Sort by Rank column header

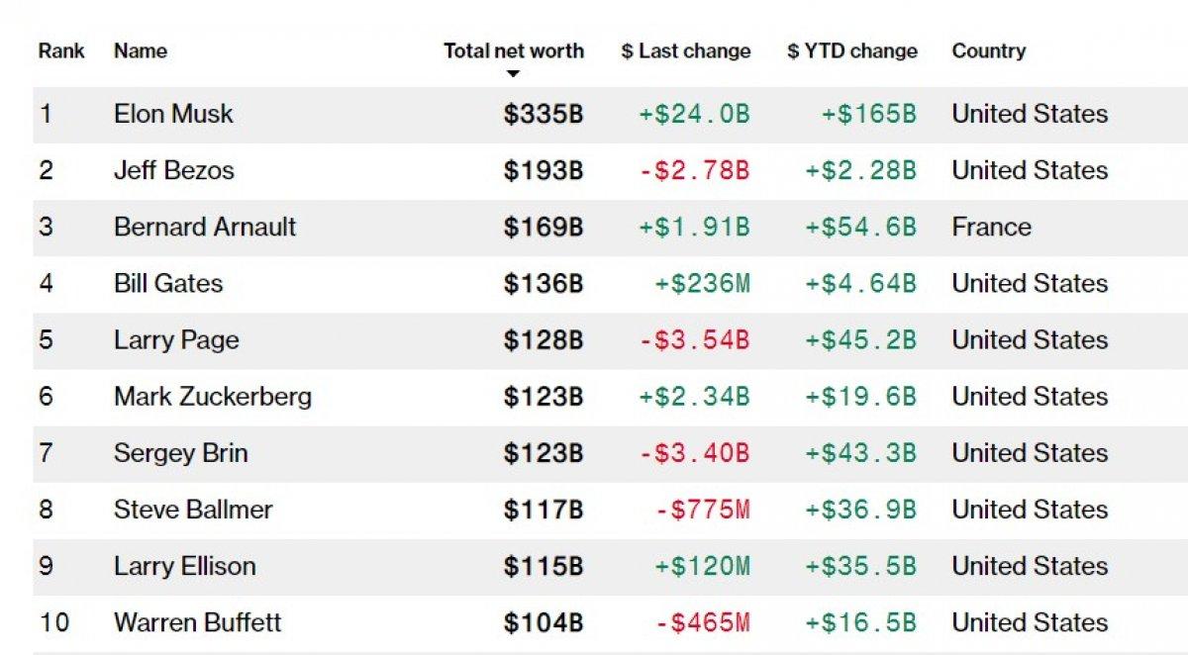click(61, 51)
